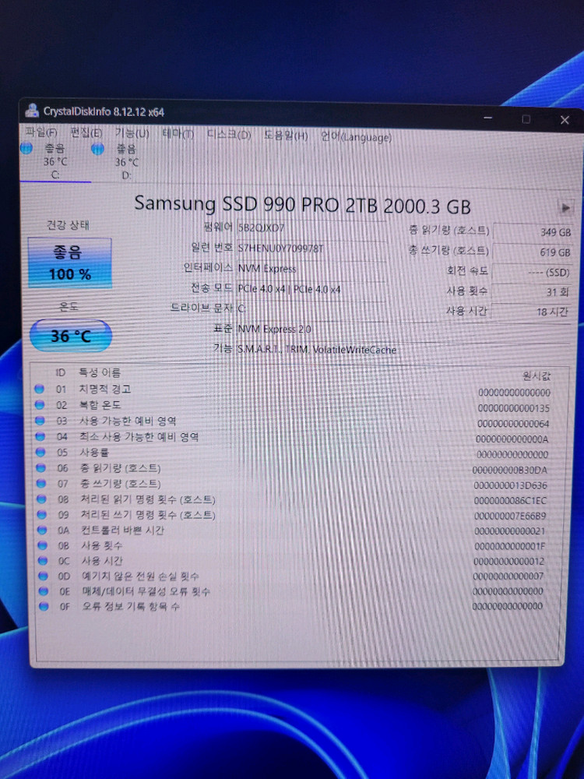
Task: Click the raw value 0000000013D636
Action: pos(510,485)
